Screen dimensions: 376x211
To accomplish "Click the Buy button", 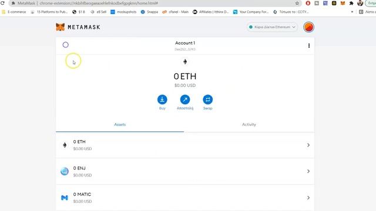I will pos(162,103).
